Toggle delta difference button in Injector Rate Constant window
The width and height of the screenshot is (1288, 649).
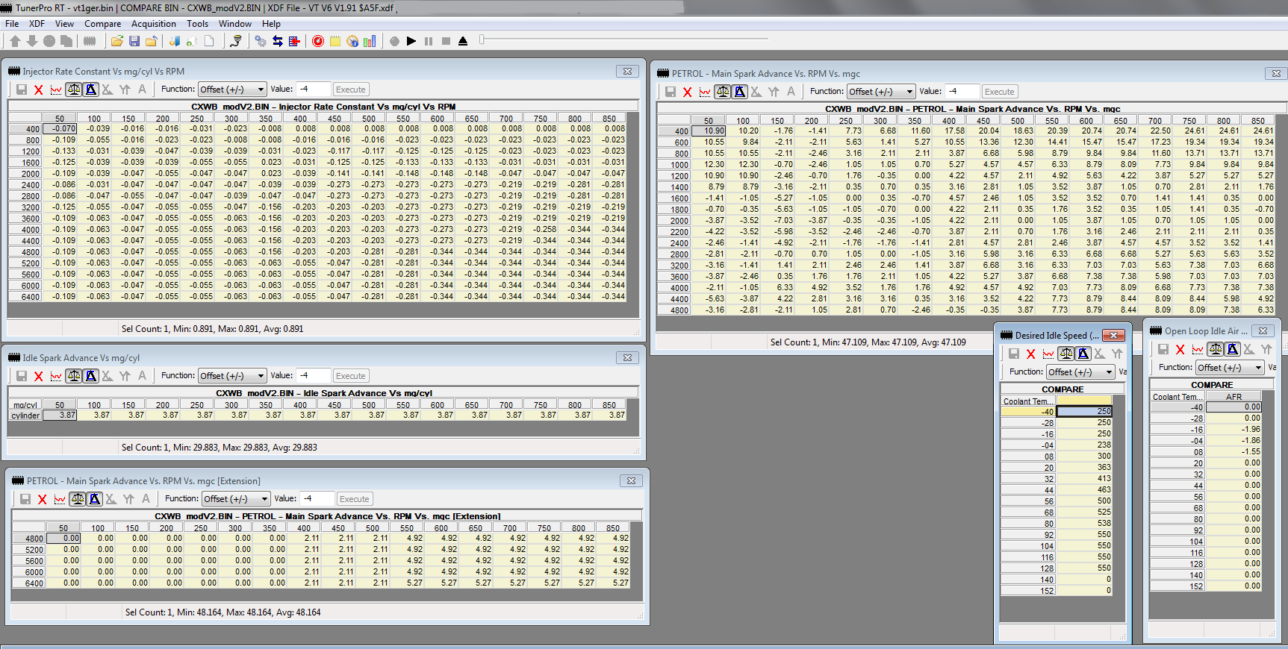(x=91, y=90)
